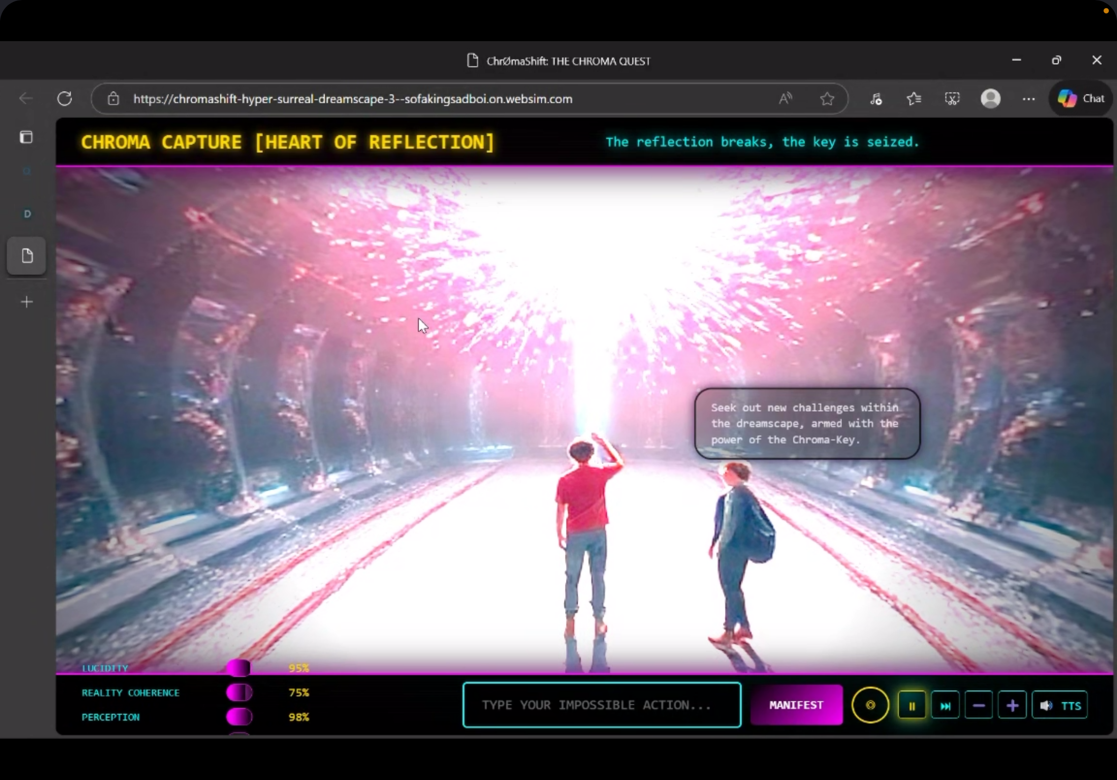Open the Read Aloud icon
This screenshot has width=1117, height=780.
(x=785, y=99)
